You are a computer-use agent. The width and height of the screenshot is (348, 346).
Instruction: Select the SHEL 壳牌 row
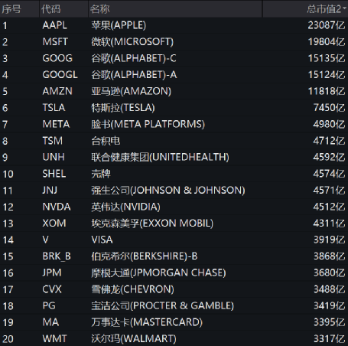tap(174, 174)
